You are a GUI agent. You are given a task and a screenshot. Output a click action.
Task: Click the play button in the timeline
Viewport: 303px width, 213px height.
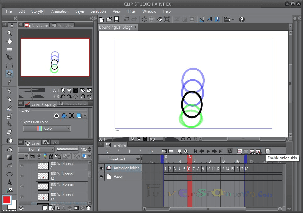[x=208, y=151]
